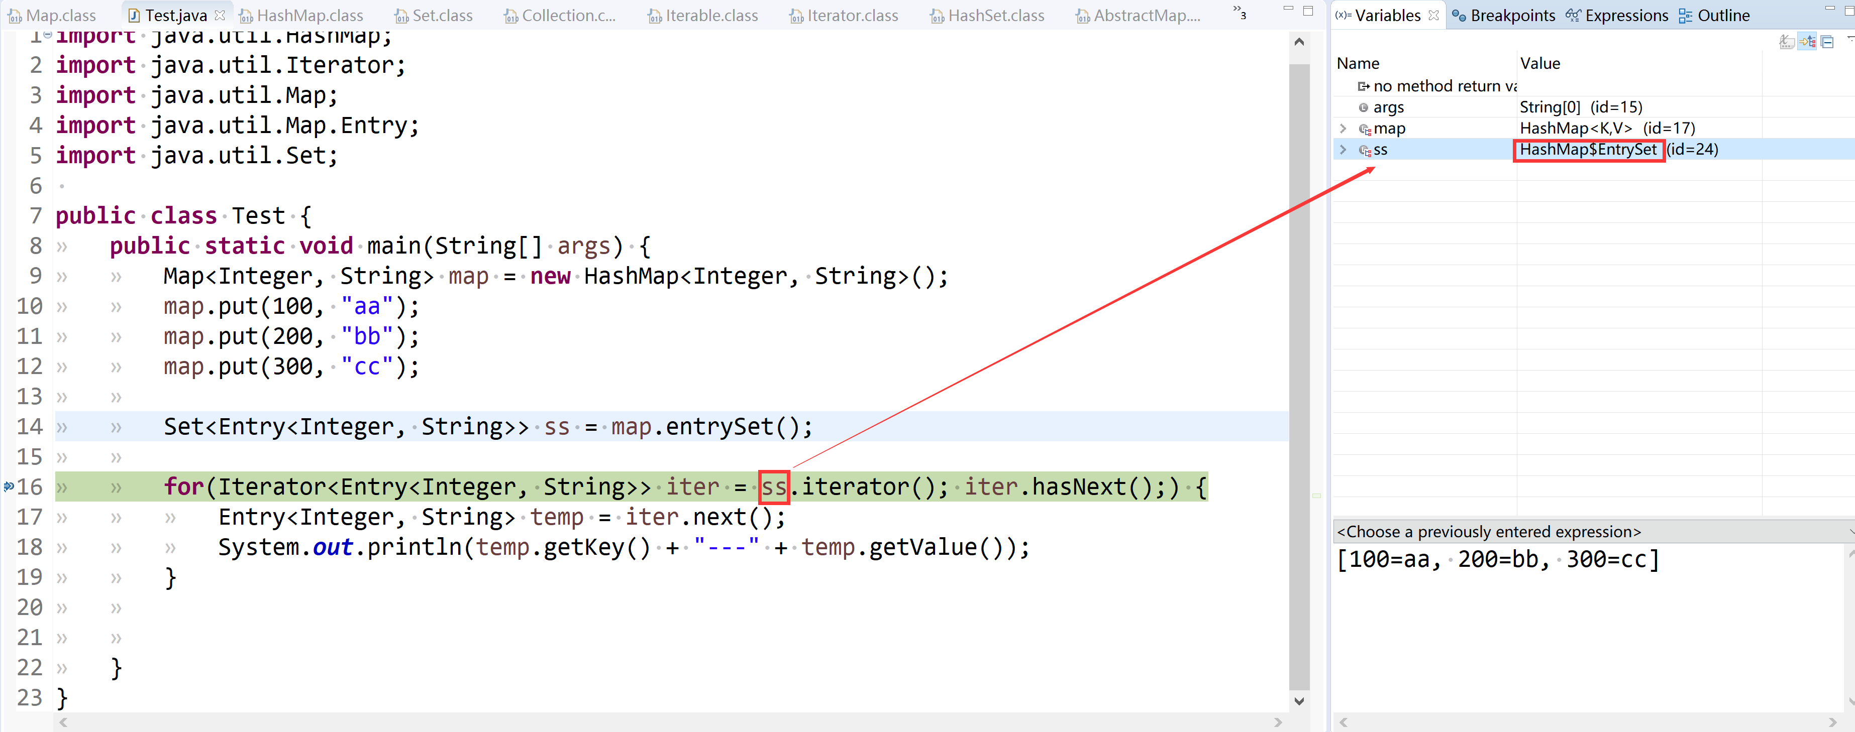The height and width of the screenshot is (732, 1855).
Task: Click Collapse All icon in Variables view
Action: [1828, 42]
